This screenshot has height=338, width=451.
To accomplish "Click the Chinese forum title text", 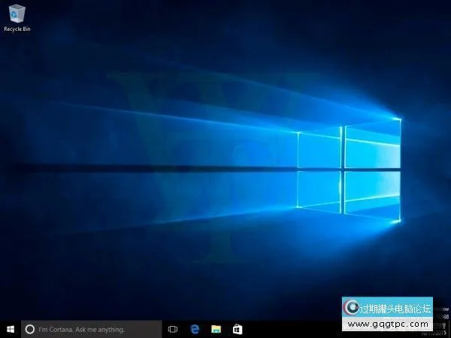I will (x=395, y=308).
